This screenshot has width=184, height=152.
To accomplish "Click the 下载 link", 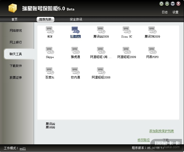I will pyautogui.click(x=166, y=140).
